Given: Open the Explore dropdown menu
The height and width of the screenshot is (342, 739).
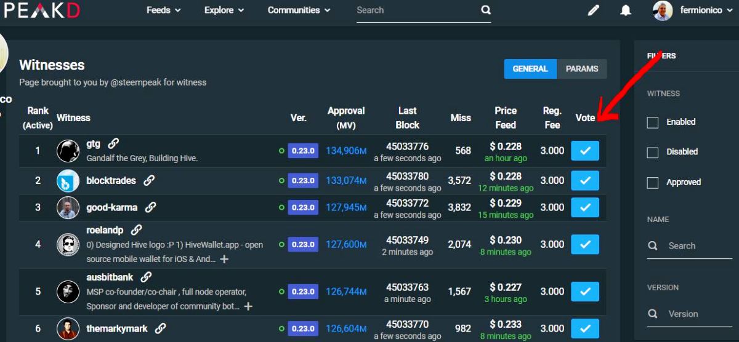Looking at the screenshot, I should [224, 10].
